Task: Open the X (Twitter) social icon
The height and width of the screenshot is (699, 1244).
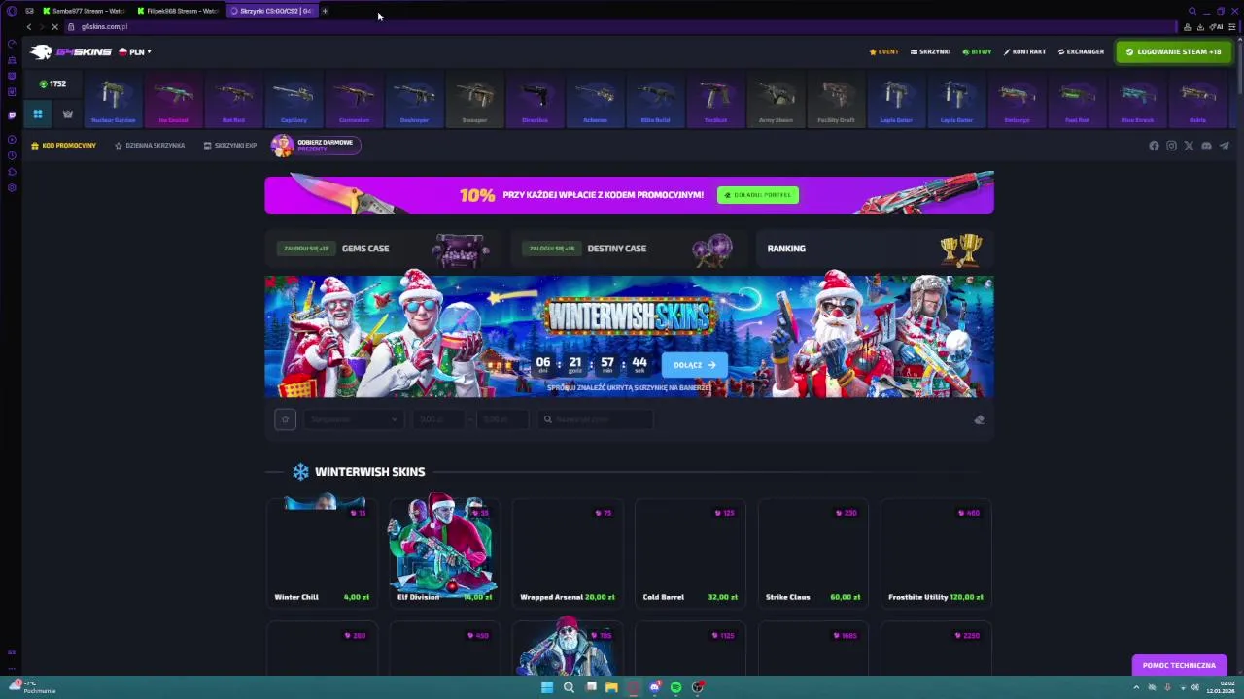Action: pyautogui.click(x=1189, y=146)
